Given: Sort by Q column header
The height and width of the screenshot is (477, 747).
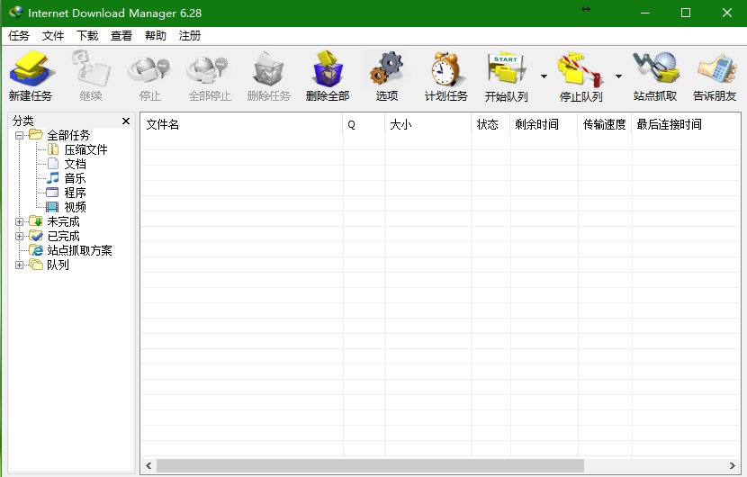Looking at the screenshot, I should click(x=364, y=125).
